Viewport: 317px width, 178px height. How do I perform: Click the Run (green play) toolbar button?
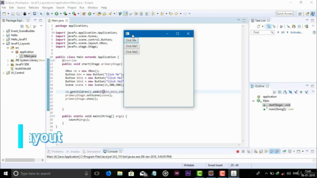tap(56, 13)
